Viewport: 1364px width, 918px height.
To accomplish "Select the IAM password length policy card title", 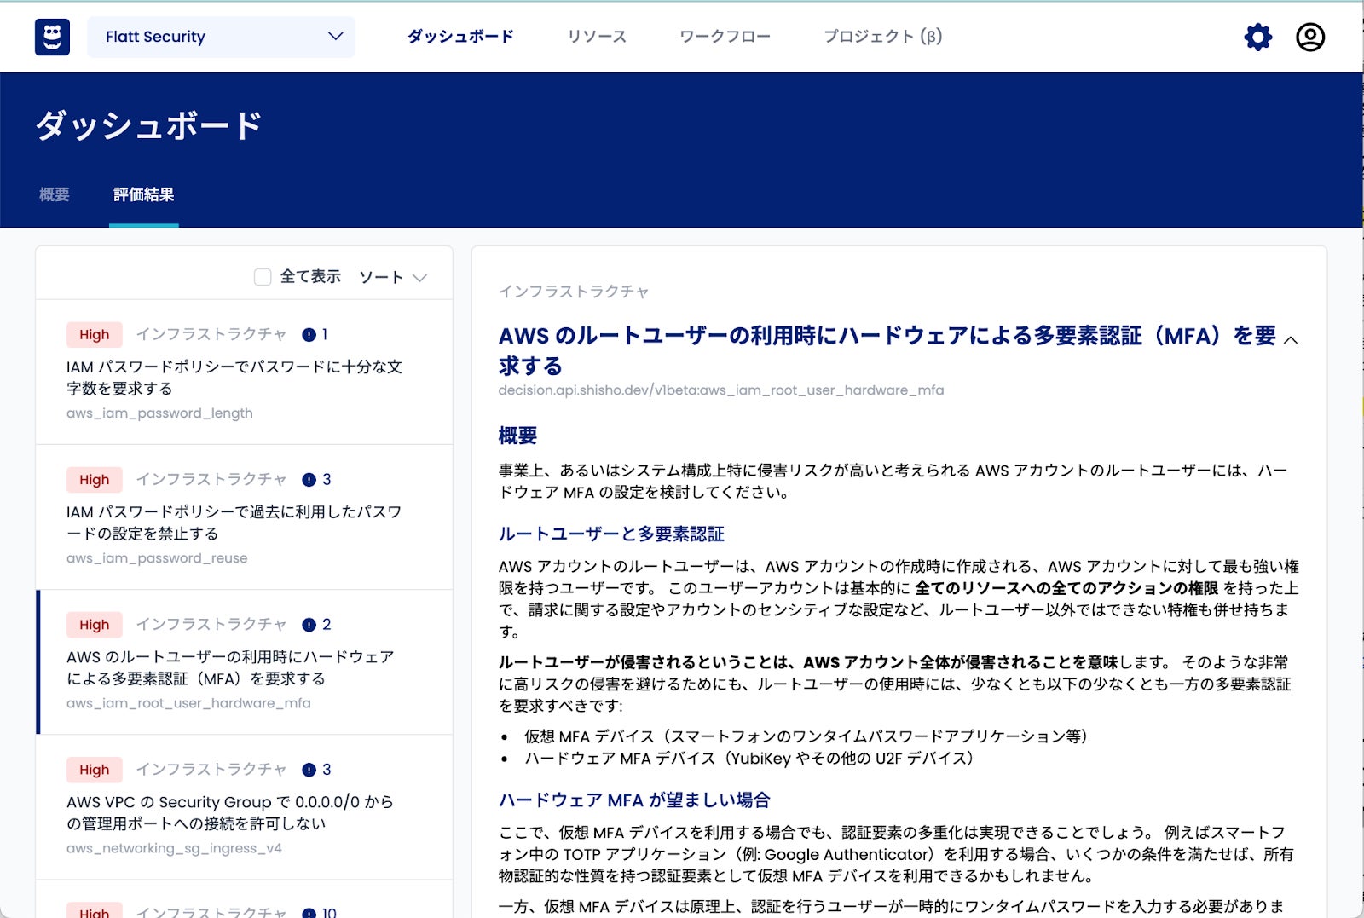I will [x=234, y=378].
